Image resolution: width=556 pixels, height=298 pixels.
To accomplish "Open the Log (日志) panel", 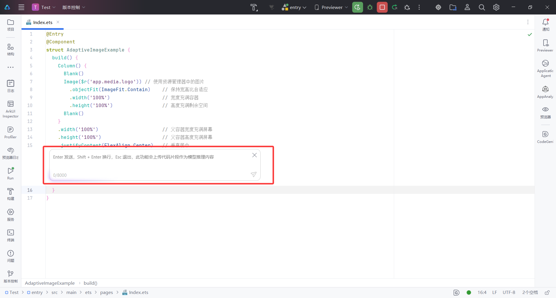I will 10,86.
